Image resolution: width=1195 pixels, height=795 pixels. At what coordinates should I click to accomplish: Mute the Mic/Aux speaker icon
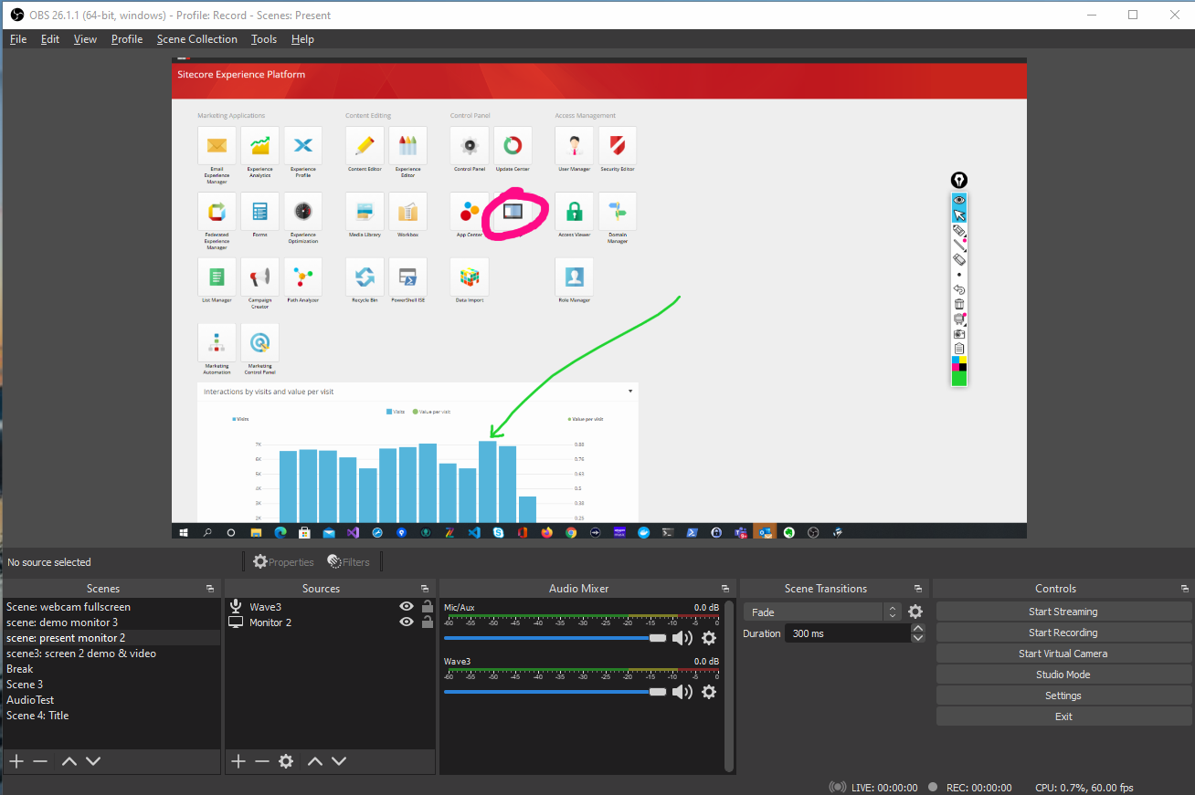click(682, 638)
